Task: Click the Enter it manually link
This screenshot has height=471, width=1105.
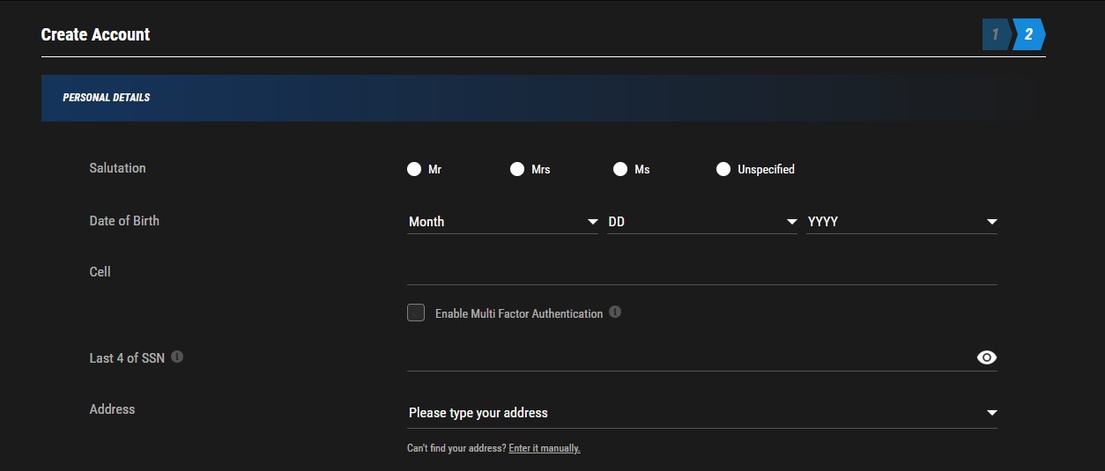Action: pyautogui.click(x=545, y=448)
